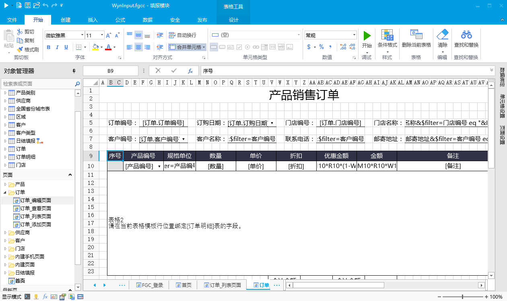Open the 数据绑定 side panel
This screenshot has height=301, width=507.
pos(502,77)
